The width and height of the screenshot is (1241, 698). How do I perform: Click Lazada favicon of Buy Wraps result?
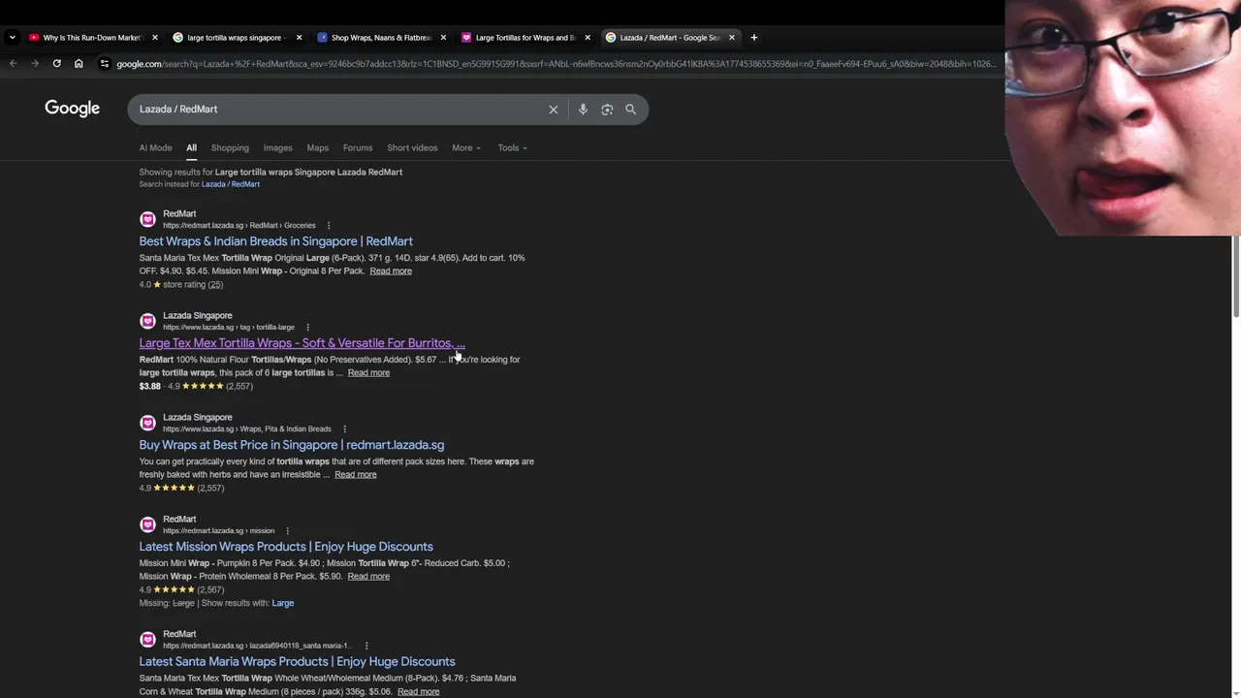(147, 423)
